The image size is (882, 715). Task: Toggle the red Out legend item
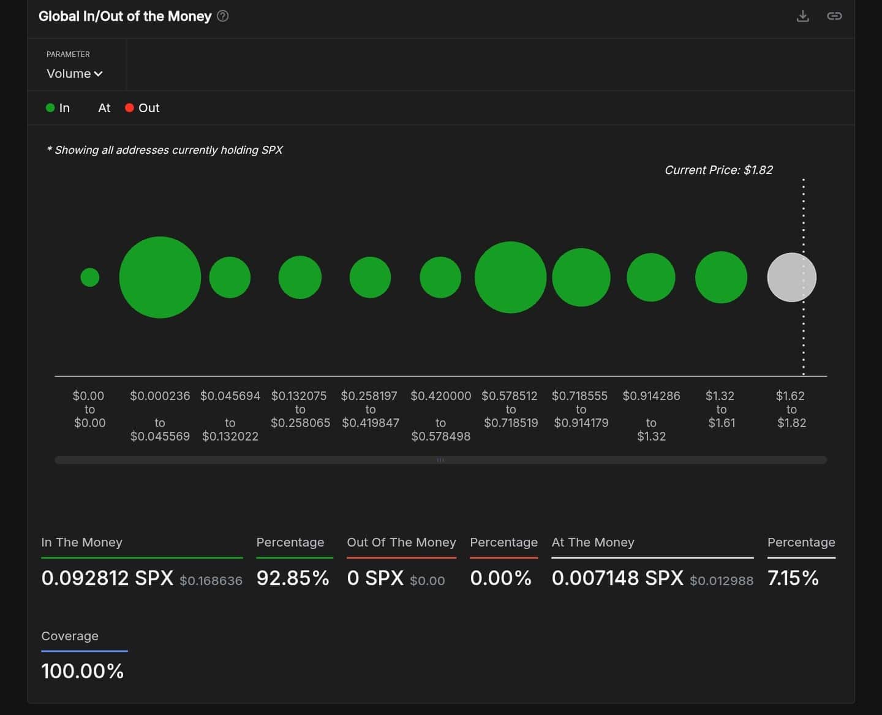pyautogui.click(x=142, y=108)
